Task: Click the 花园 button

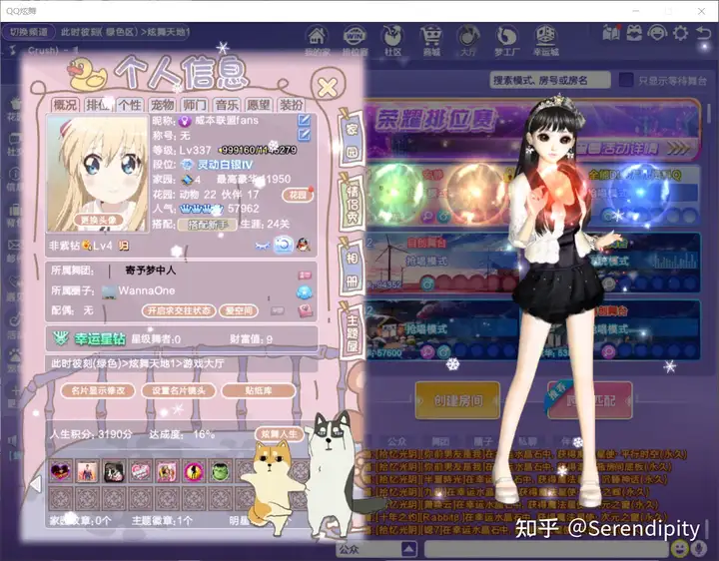Action: click(298, 195)
